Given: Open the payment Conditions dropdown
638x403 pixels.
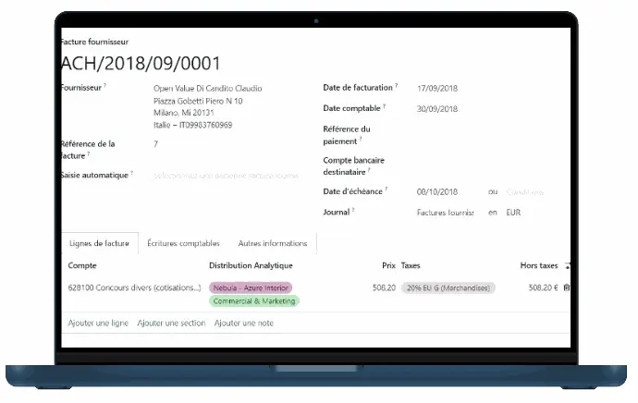Looking at the screenshot, I should click(525, 191).
